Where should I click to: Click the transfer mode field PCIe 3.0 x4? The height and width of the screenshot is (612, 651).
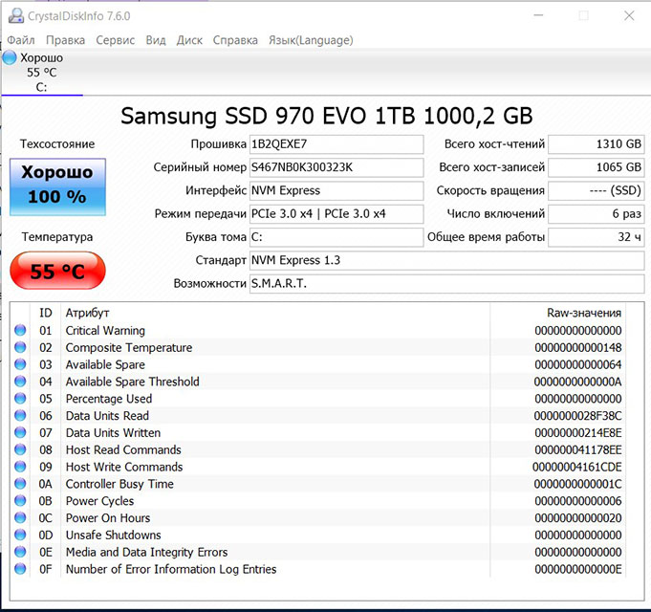click(336, 214)
